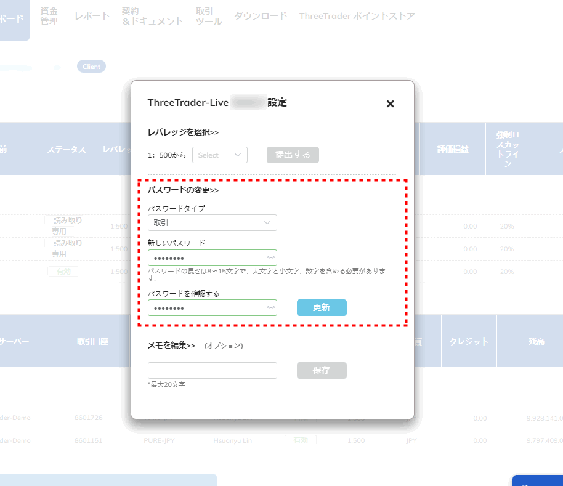Open the レポート menu

(92, 16)
